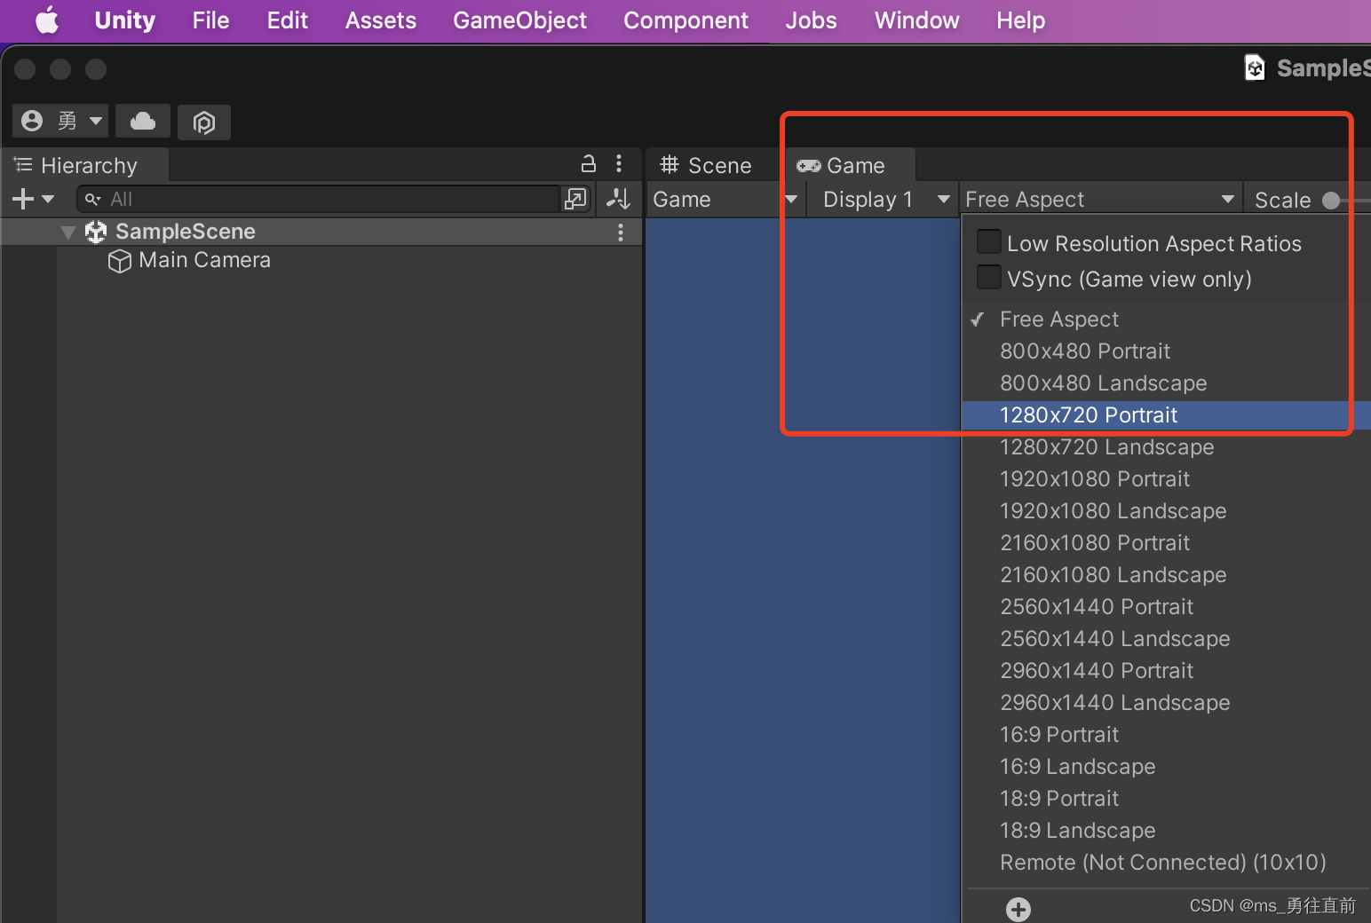Image resolution: width=1371 pixels, height=923 pixels.
Task: Select the SampleScene row
Action: [x=321, y=232]
